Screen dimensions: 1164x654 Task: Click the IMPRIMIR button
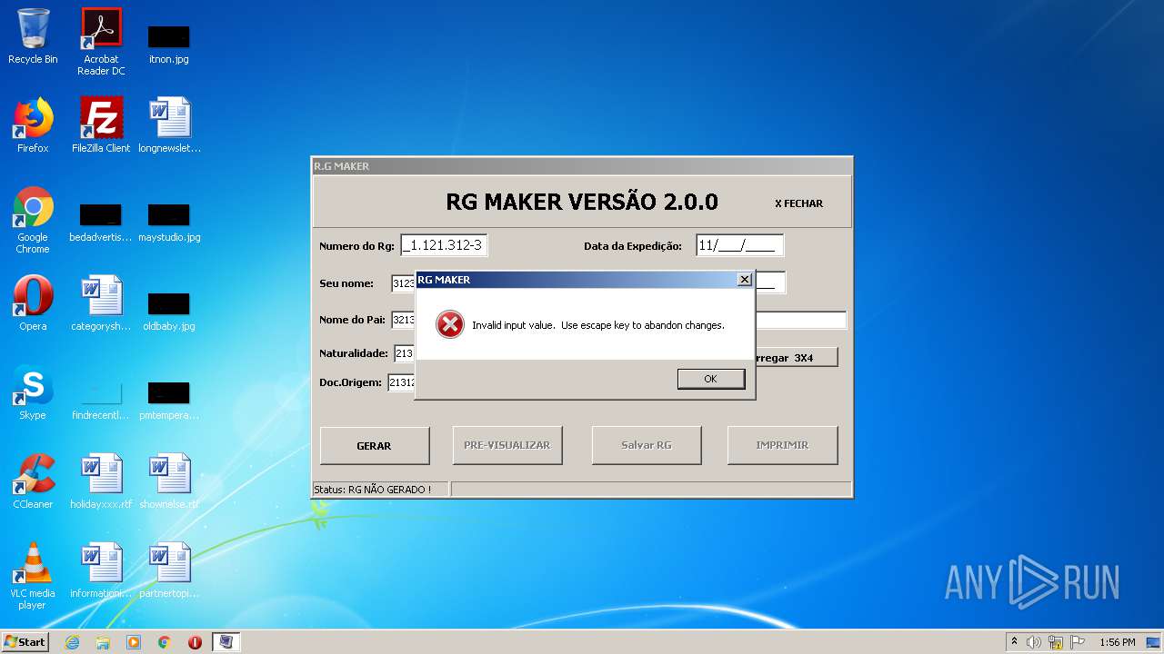pyautogui.click(x=782, y=446)
